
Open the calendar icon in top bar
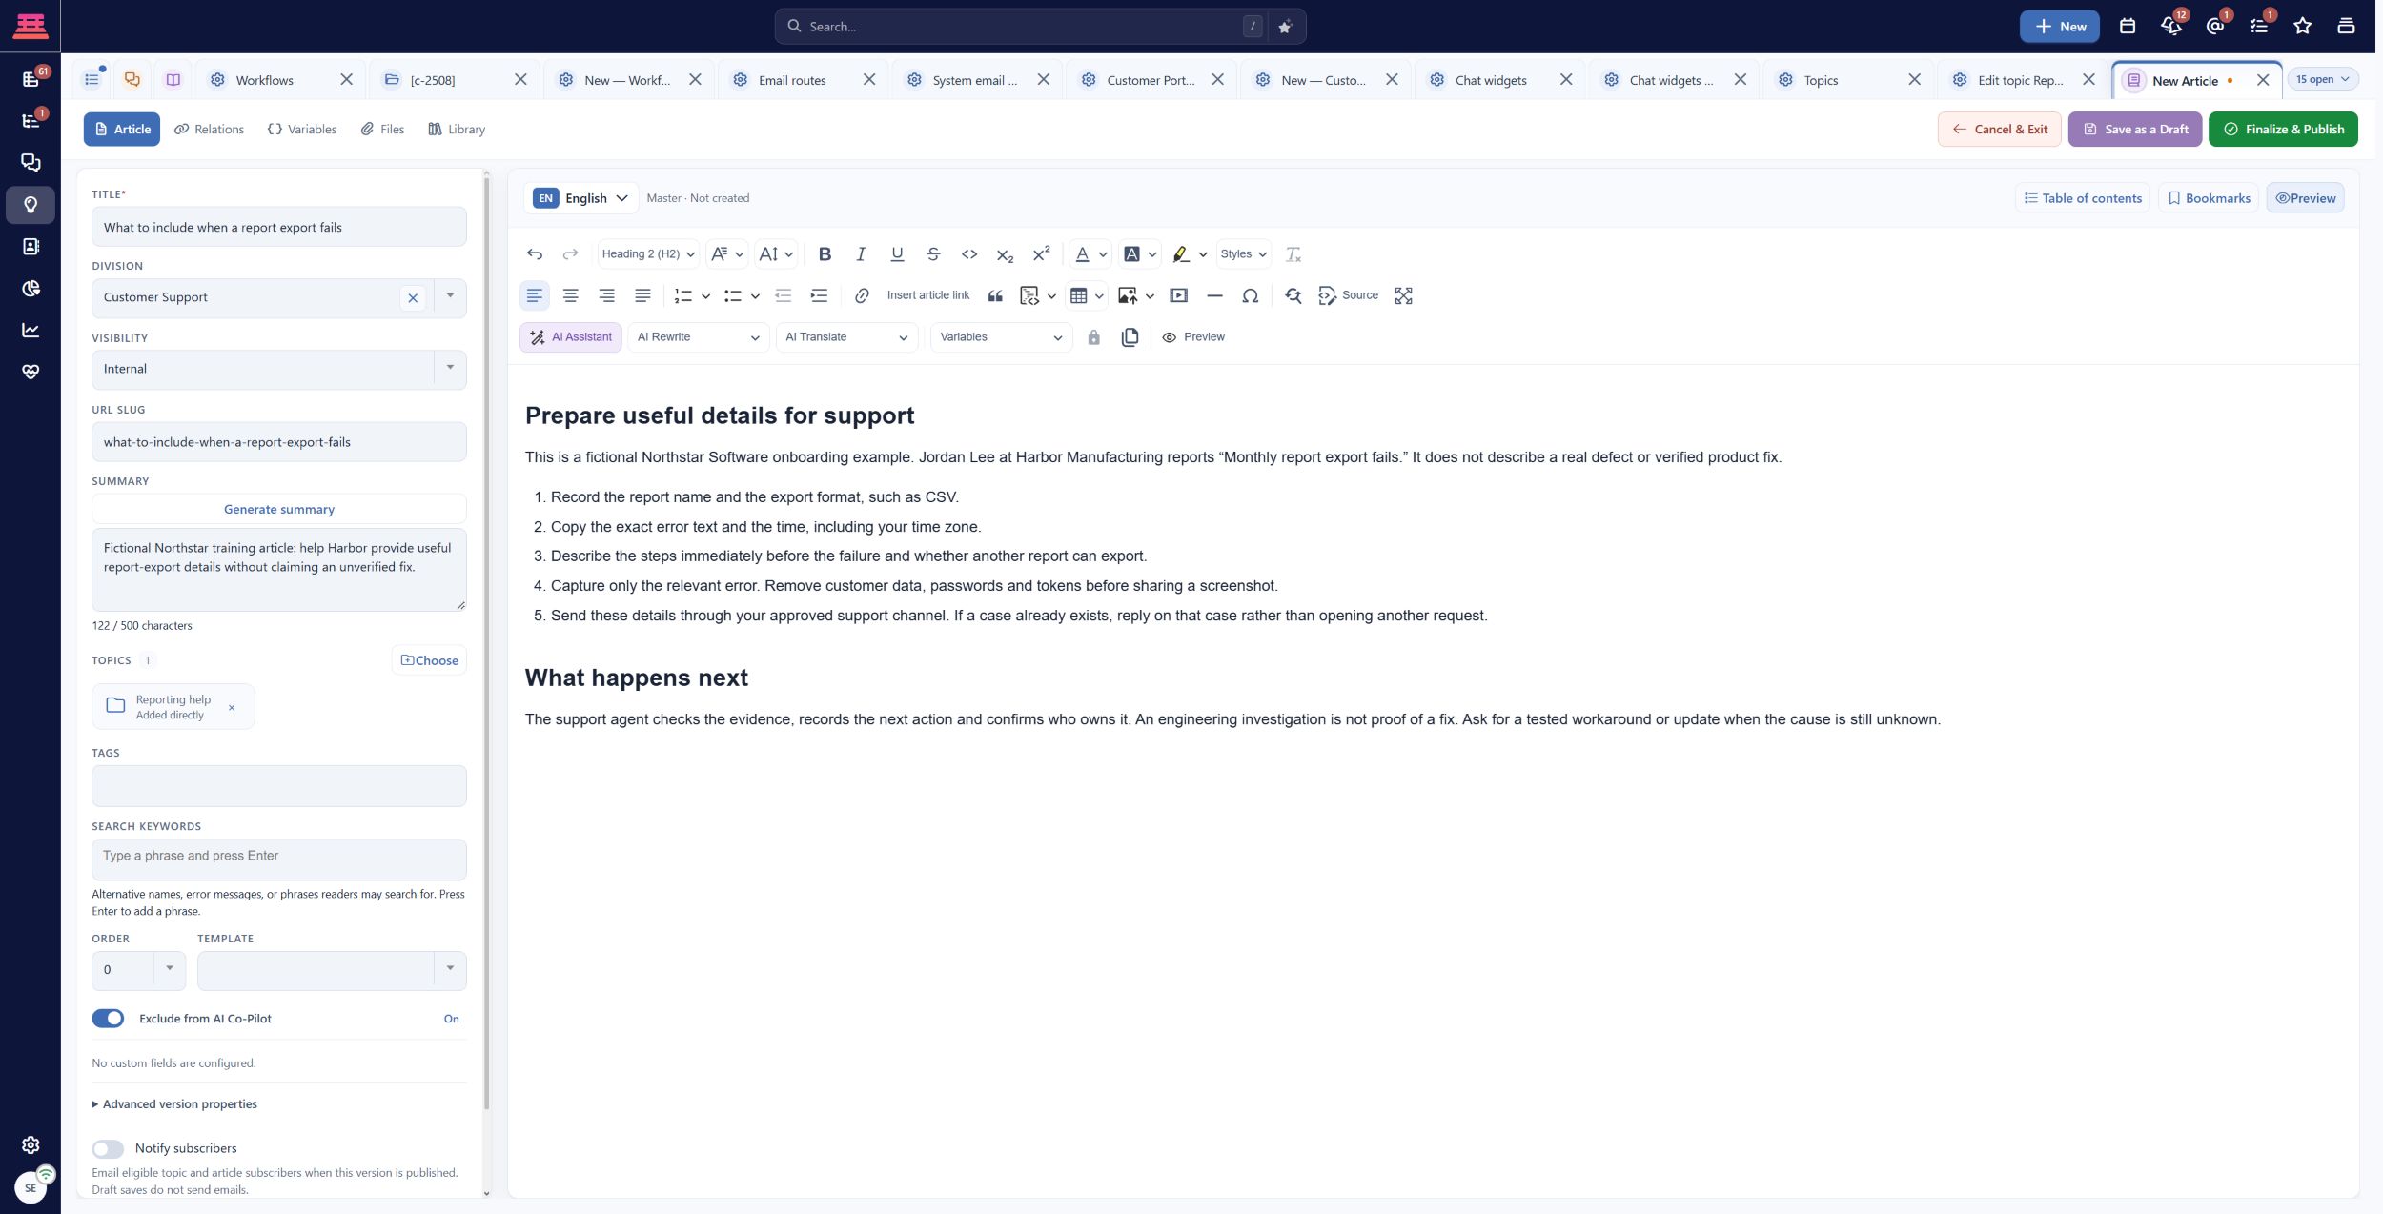pyautogui.click(x=2128, y=27)
